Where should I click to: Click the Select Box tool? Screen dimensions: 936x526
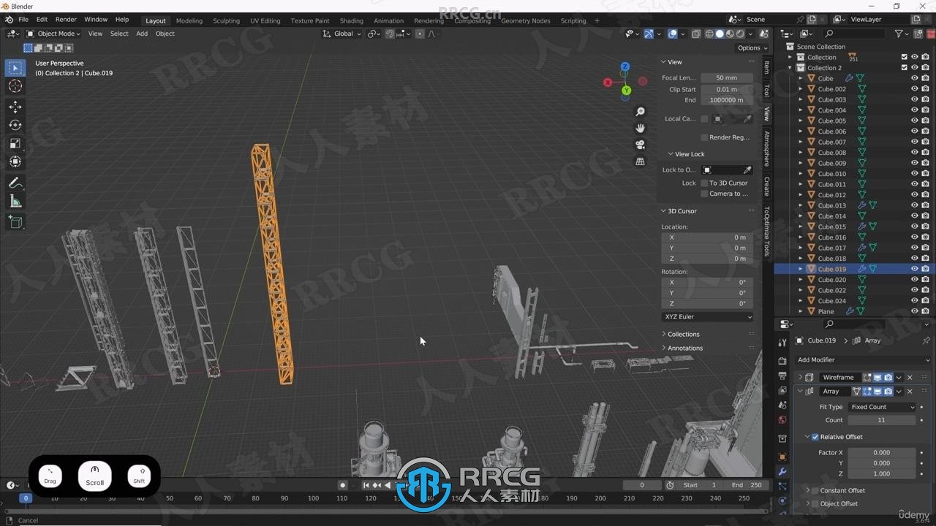point(15,68)
